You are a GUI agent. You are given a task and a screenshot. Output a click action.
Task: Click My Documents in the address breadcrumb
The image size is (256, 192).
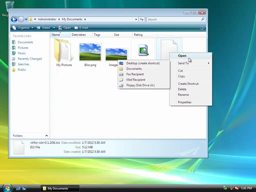click(72, 19)
